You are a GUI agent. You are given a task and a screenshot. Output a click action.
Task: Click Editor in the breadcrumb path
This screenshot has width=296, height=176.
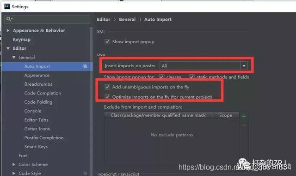(x=104, y=19)
